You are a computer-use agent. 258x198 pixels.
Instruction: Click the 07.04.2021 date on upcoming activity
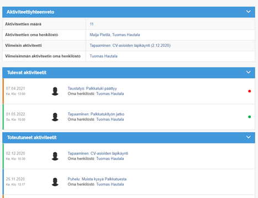tap(15, 89)
